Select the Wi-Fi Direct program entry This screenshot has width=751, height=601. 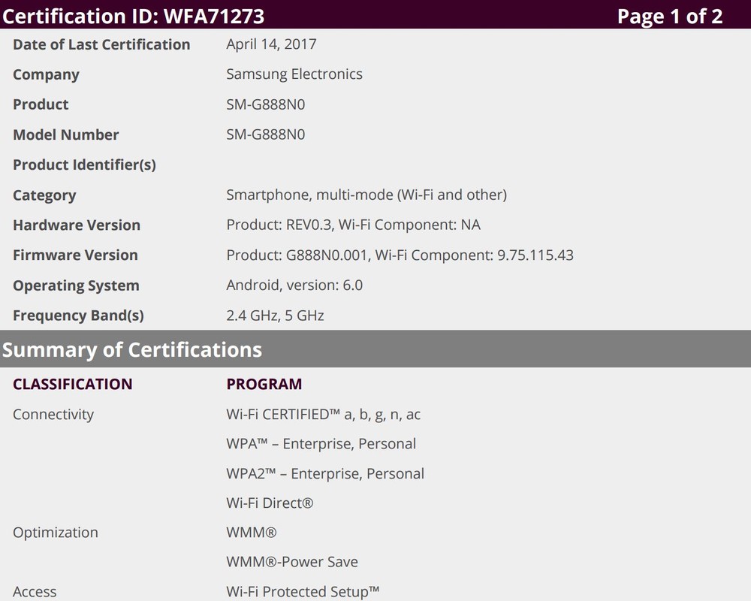coord(270,503)
